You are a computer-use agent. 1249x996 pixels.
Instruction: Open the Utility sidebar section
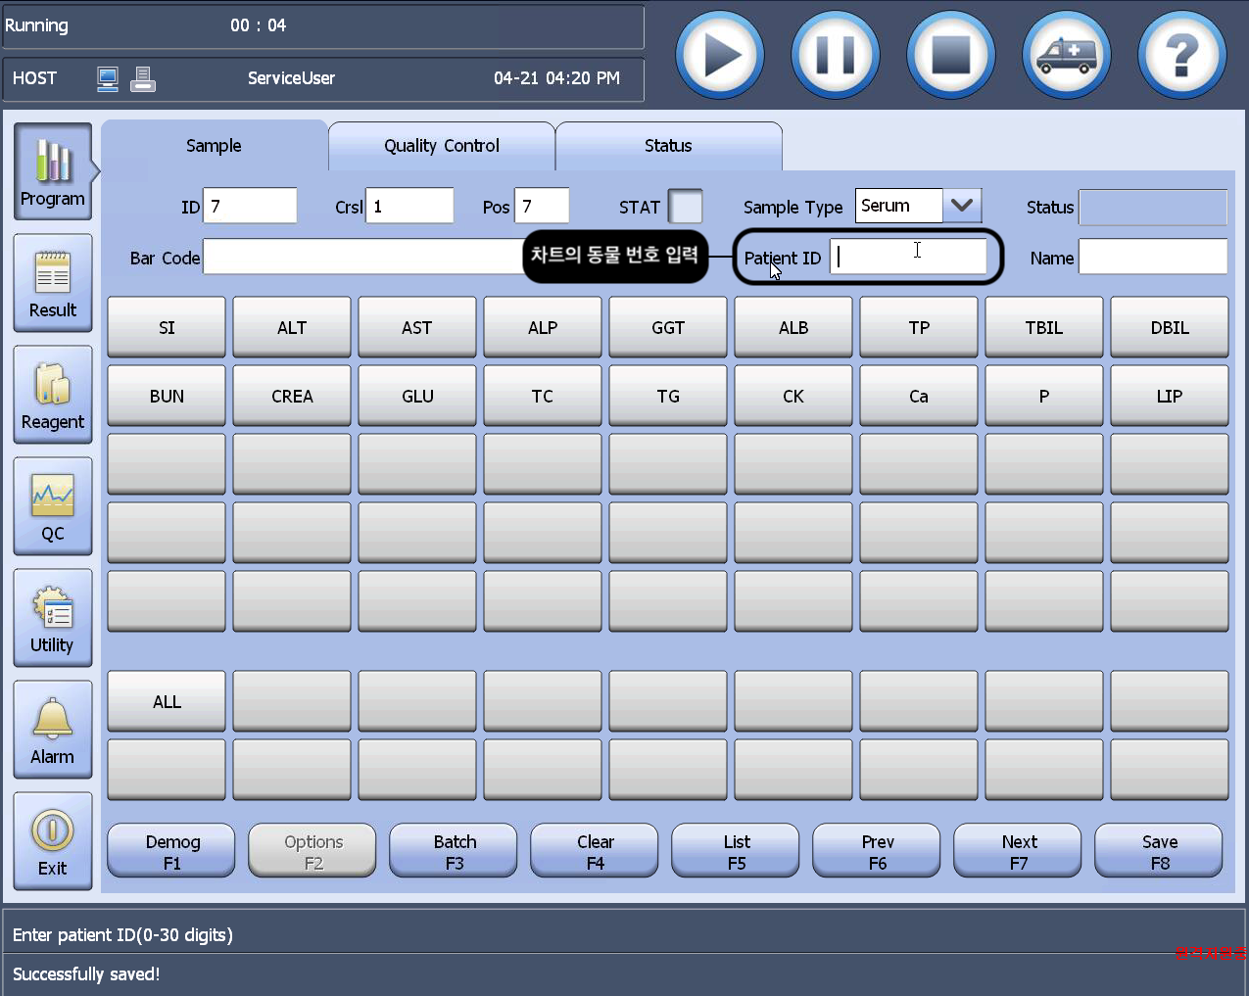53,617
